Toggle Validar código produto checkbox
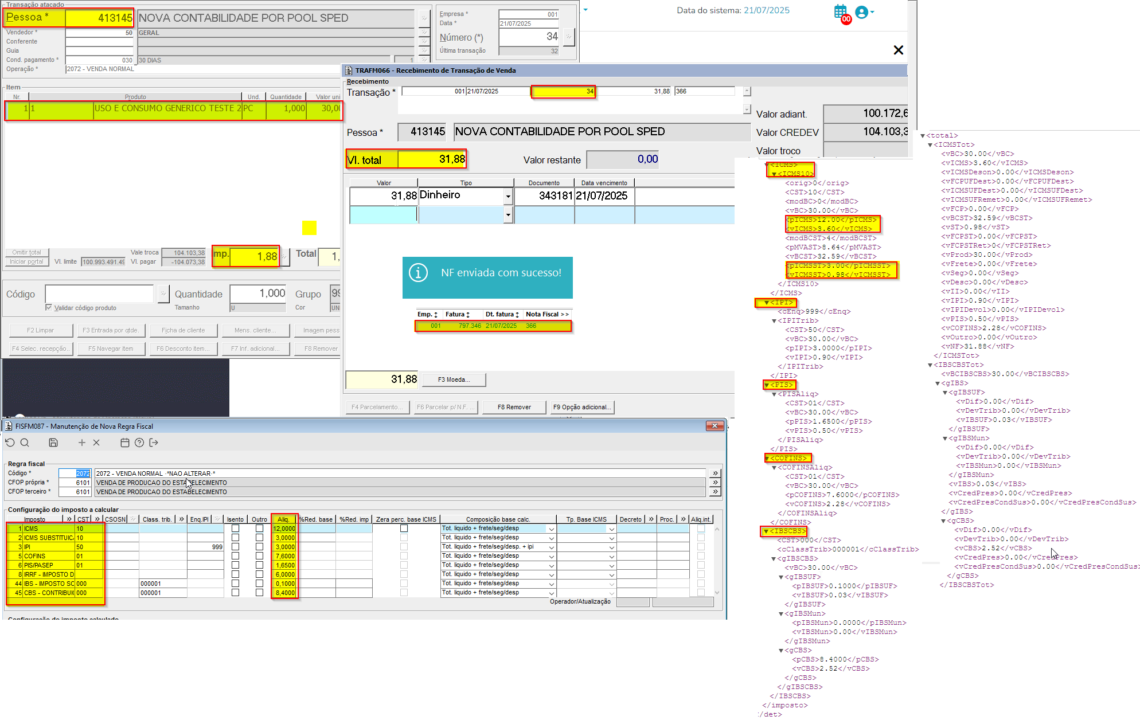1140x728 pixels. 49,308
